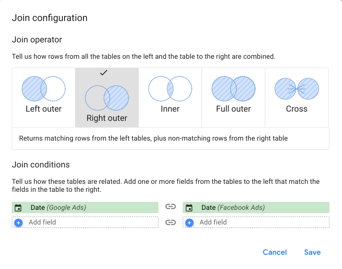Click the link icon between Date fields
The height and width of the screenshot is (269, 342).
(171, 206)
